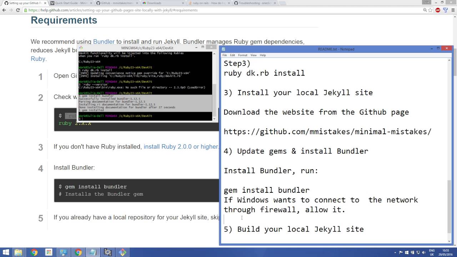Image resolution: width=457 pixels, height=257 pixels.
Task: Open the colorful grid app on taskbar
Action: point(49,252)
